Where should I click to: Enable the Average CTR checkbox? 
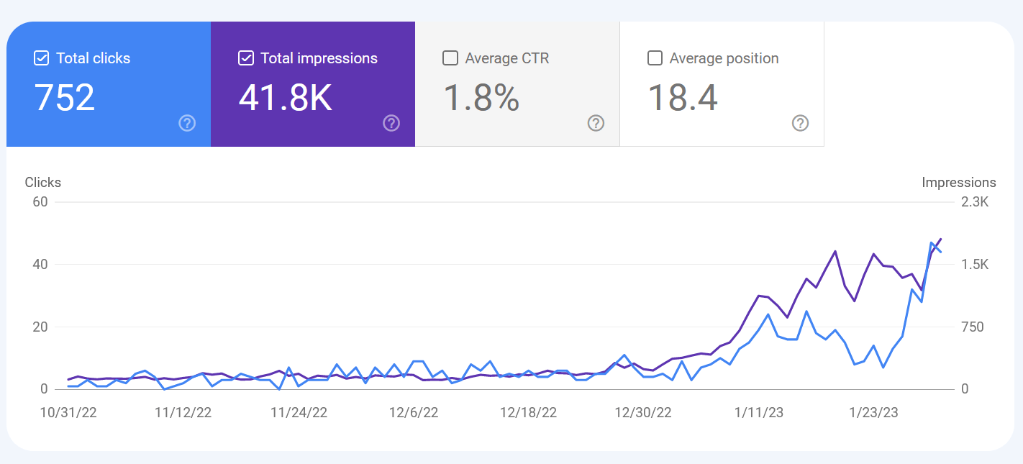pyautogui.click(x=450, y=58)
